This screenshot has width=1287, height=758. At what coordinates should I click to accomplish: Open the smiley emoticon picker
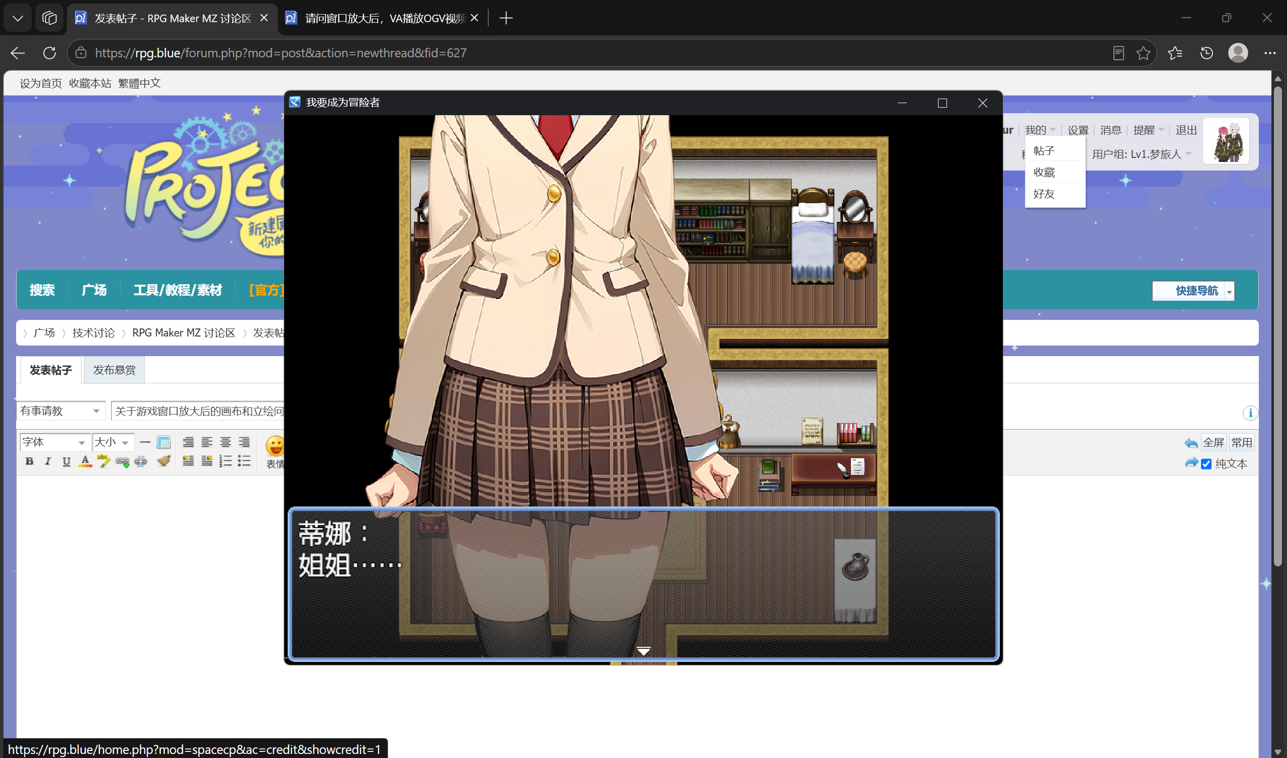click(x=275, y=447)
